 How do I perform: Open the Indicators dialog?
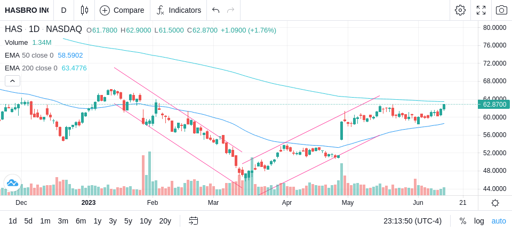pyautogui.click(x=179, y=10)
